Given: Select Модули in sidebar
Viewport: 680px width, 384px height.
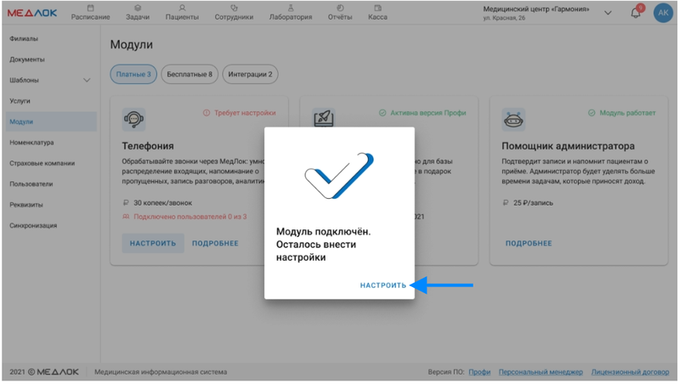Looking at the screenshot, I should [51, 121].
